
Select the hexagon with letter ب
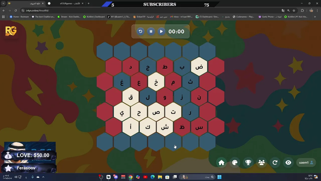click(182, 67)
